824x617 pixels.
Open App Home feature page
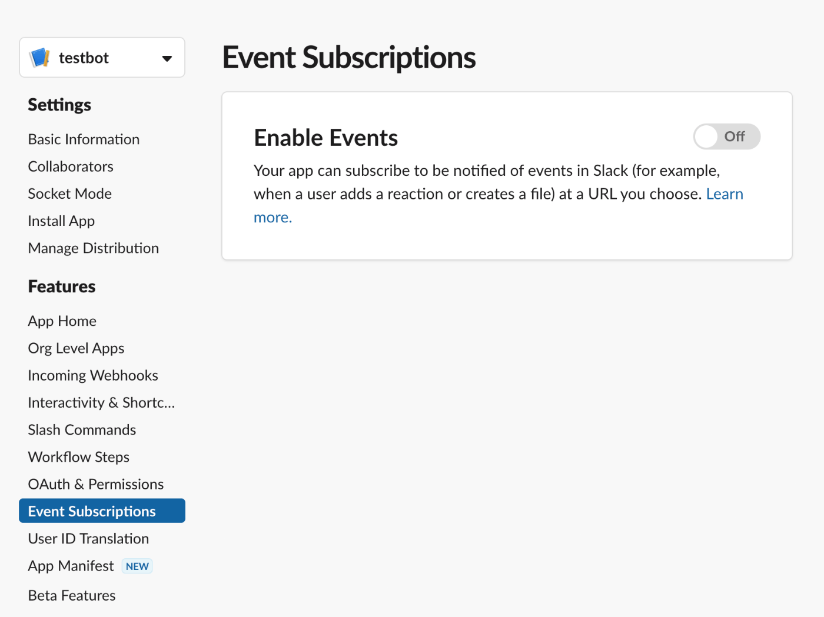point(62,321)
